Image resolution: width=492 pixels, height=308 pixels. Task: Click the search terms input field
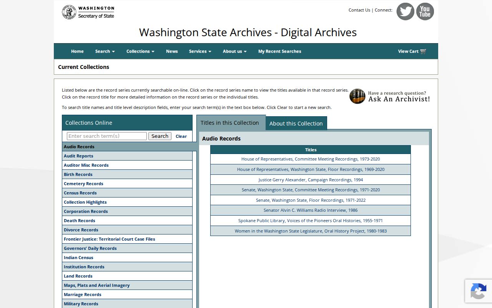tap(107, 136)
